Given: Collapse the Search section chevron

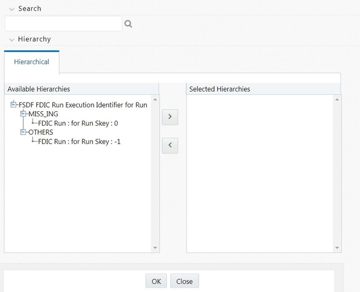Looking at the screenshot, I should [12, 9].
